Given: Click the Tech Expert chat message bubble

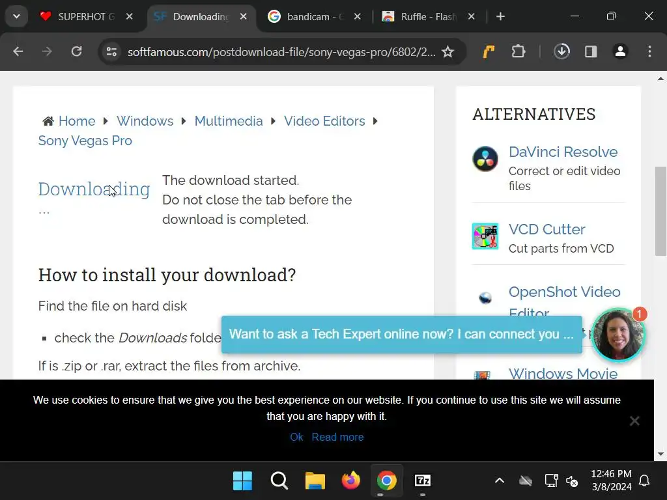Looking at the screenshot, I should click(401, 334).
